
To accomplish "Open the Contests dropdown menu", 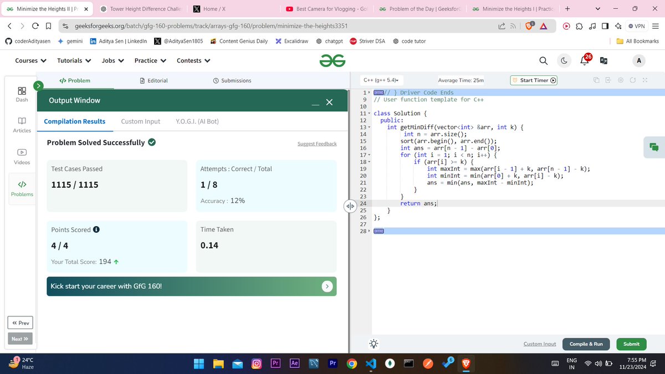I will click(193, 61).
